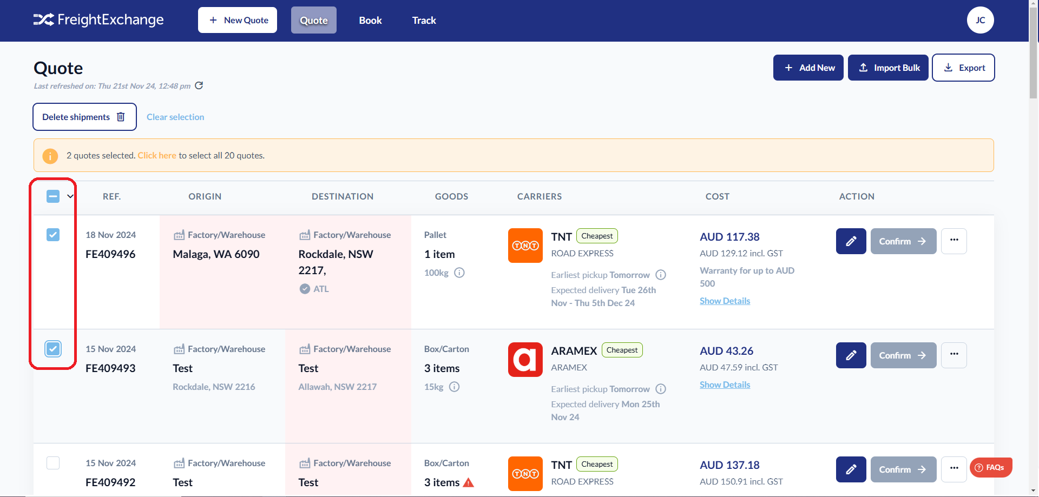Open the FAQs help bubble
The image size is (1039, 497).
pyautogui.click(x=991, y=468)
